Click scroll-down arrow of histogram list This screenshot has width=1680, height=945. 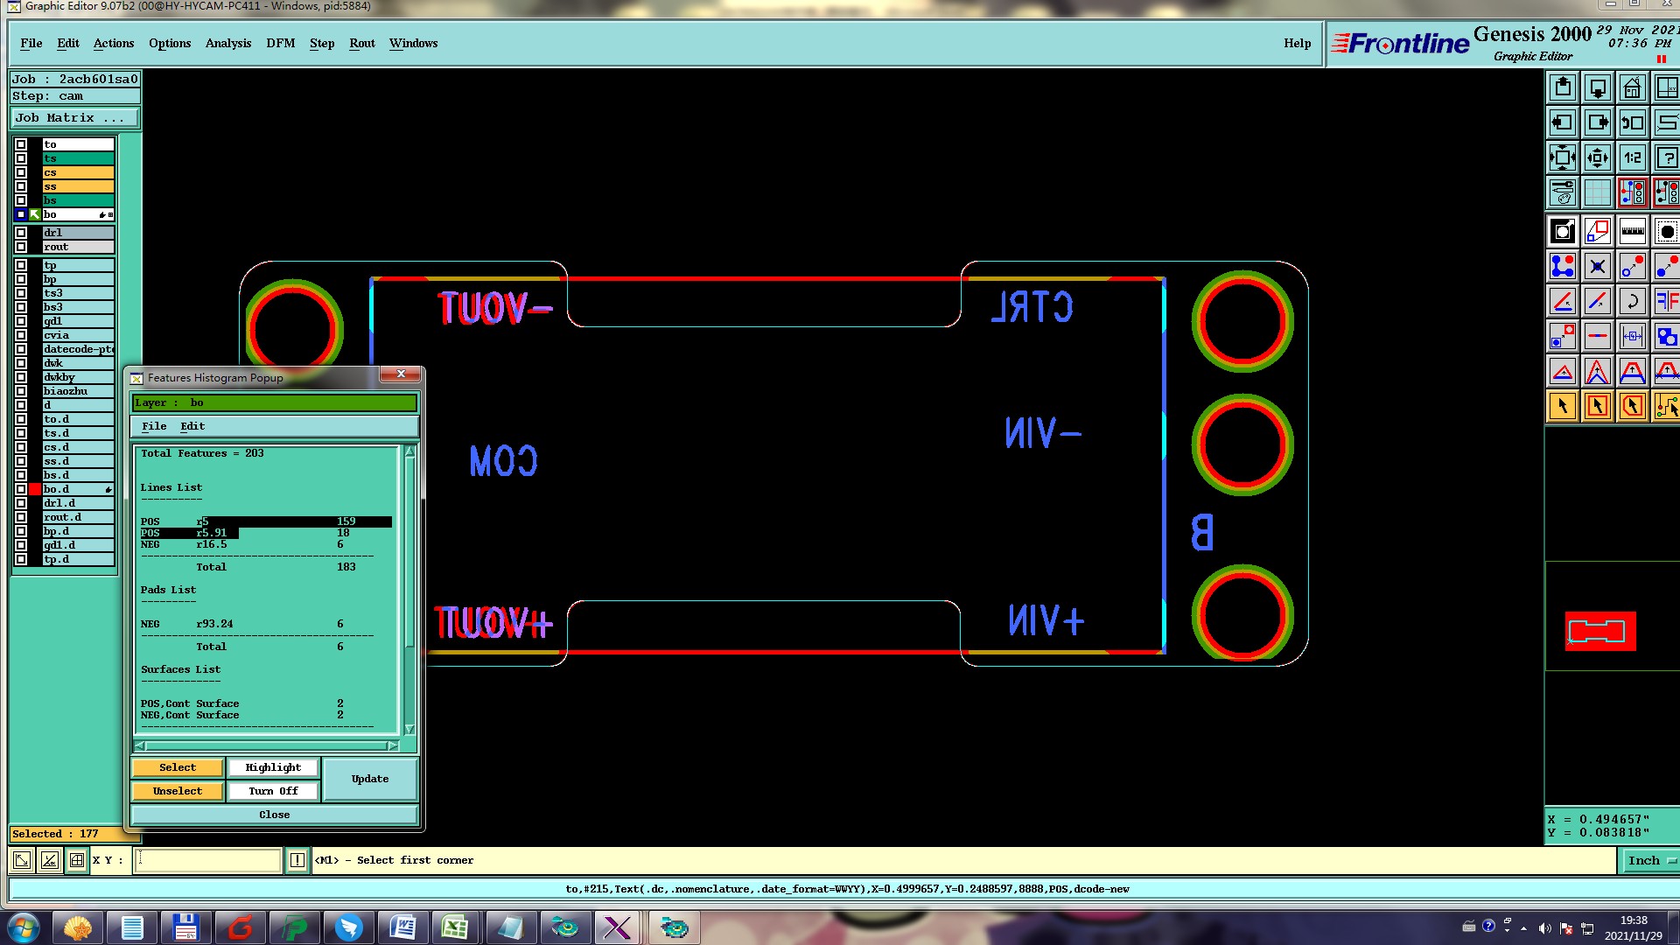409,730
